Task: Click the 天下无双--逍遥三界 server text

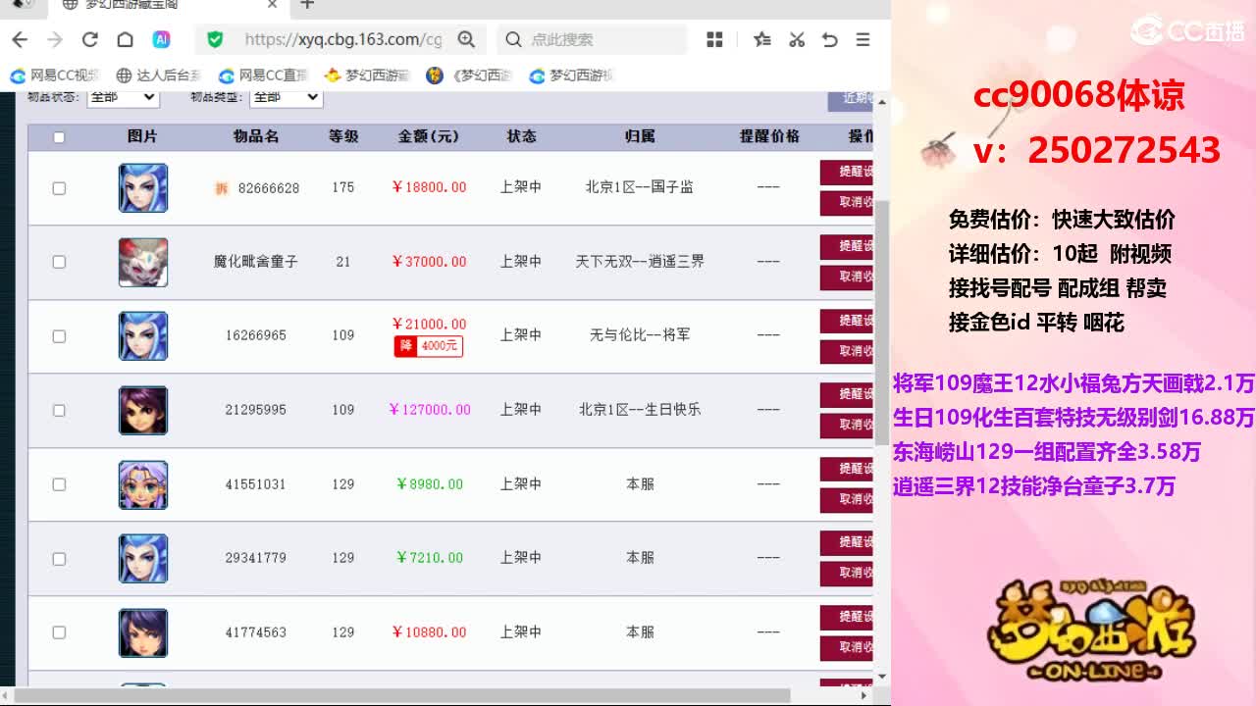Action: point(640,262)
